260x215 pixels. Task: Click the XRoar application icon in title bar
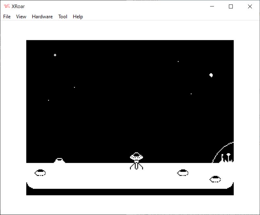click(7, 6)
